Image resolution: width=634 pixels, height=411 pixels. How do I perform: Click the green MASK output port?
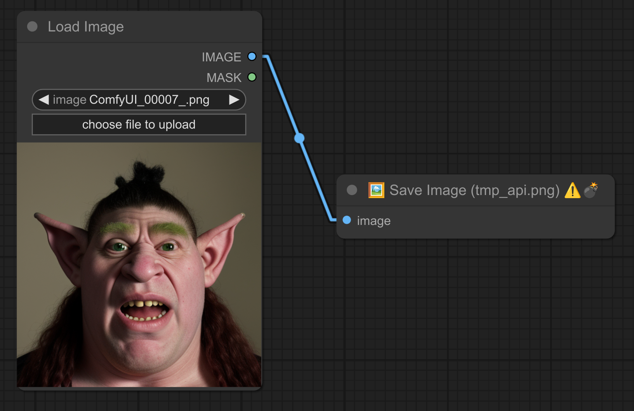coord(252,77)
